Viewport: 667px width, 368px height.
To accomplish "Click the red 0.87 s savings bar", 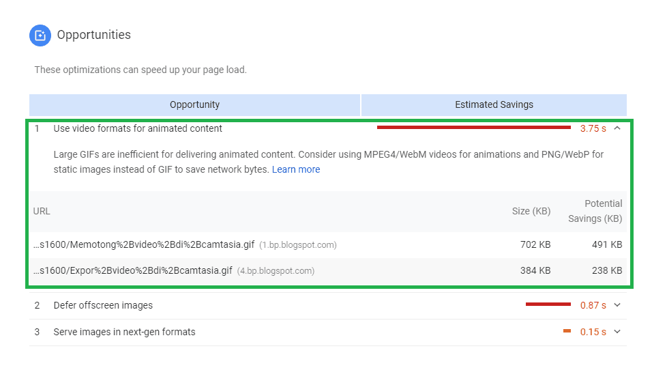I will click(548, 304).
